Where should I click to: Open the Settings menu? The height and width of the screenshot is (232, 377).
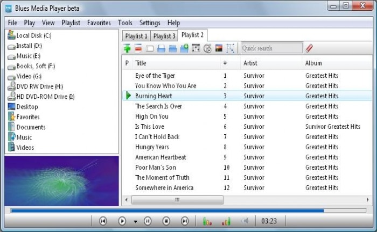pos(150,23)
